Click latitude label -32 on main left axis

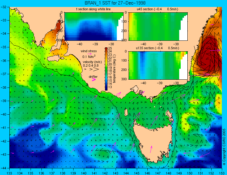click(3, 7)
